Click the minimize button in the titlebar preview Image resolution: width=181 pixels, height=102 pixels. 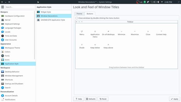click(79, 22)
